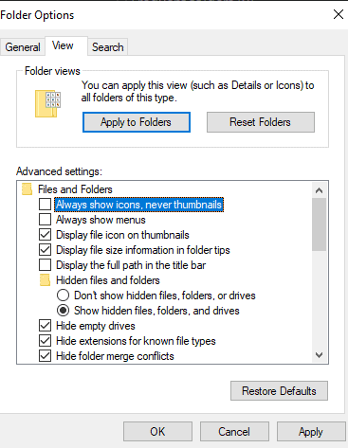The image size is (348, 448).
Task: Uncheck Hide extensions for known file types
Action: pyautogui.click(x=45, y=341)
